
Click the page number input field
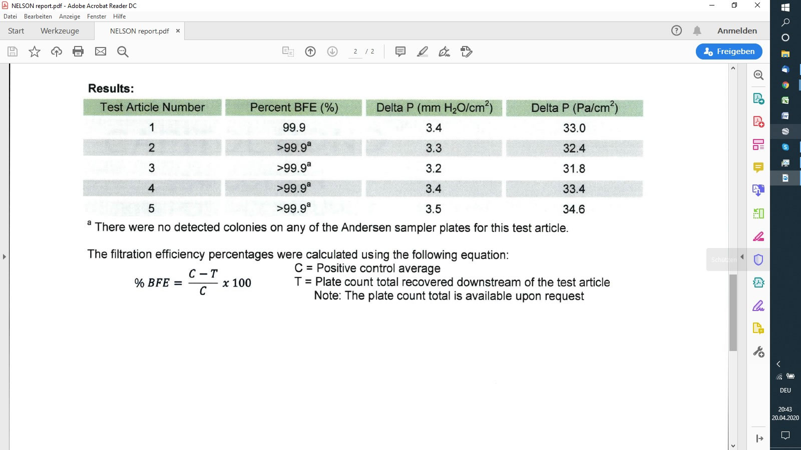click(355, 51)
